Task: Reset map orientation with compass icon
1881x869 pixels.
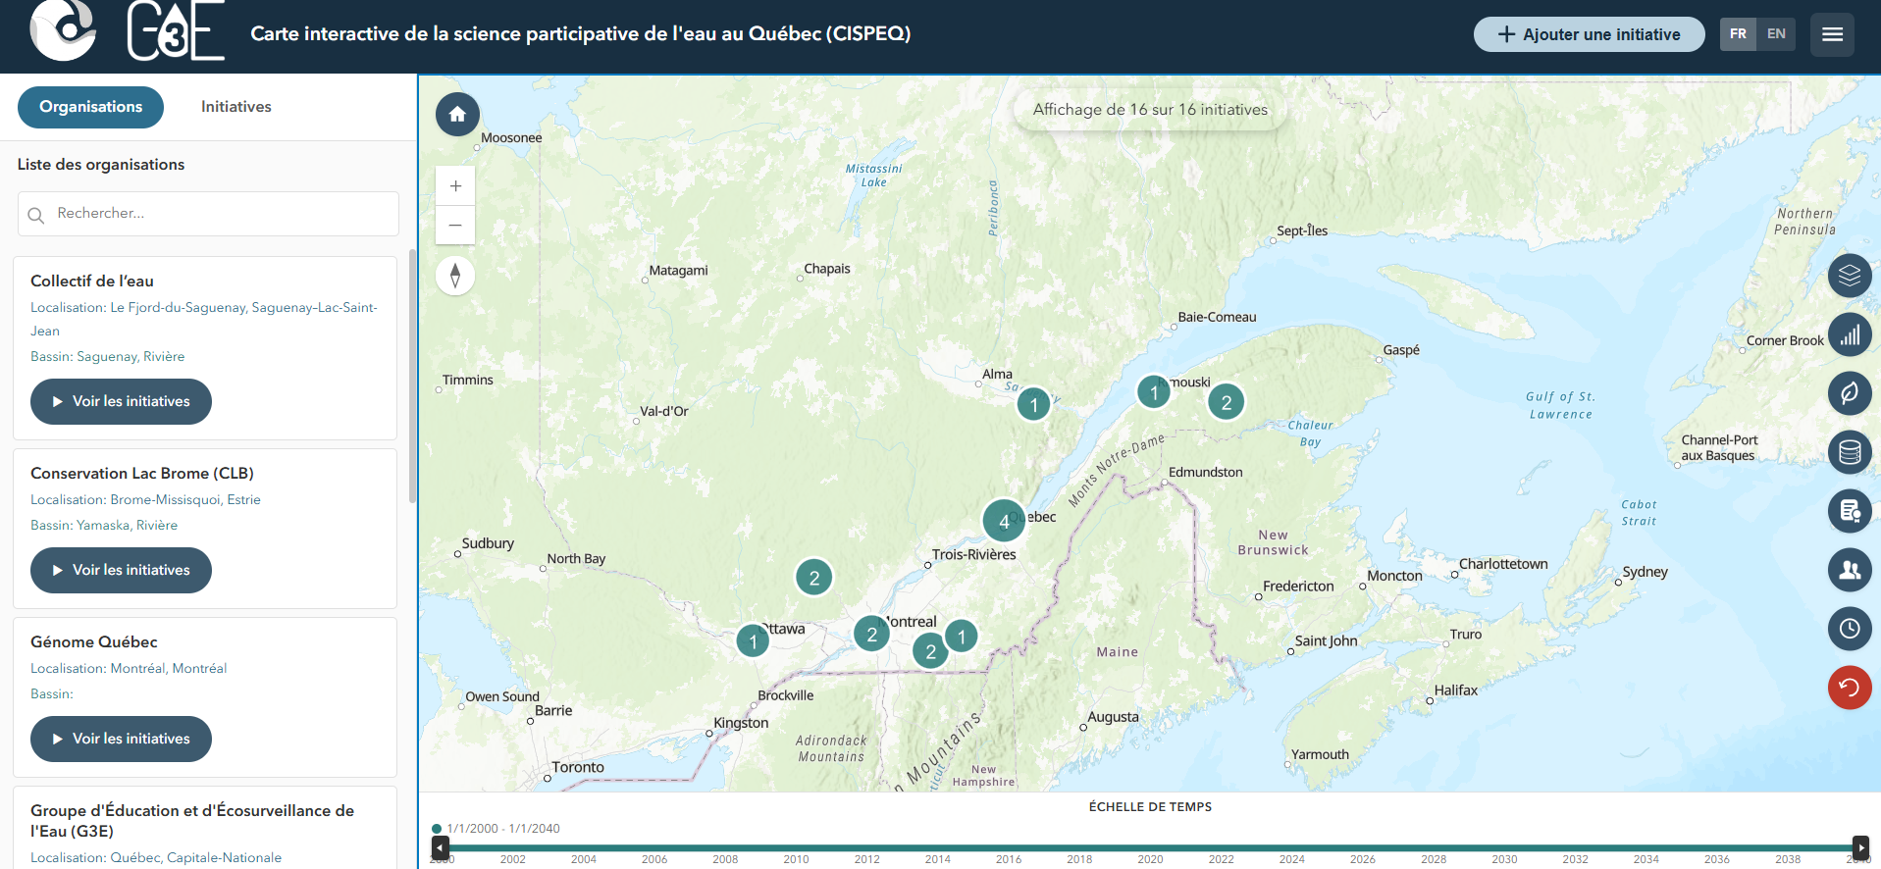Action: click(455, 276)
